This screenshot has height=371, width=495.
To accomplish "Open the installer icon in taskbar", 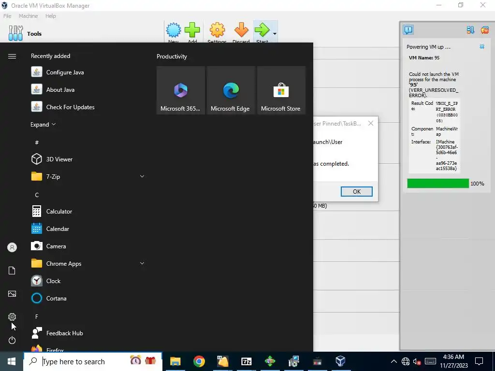I will point(293,361).
